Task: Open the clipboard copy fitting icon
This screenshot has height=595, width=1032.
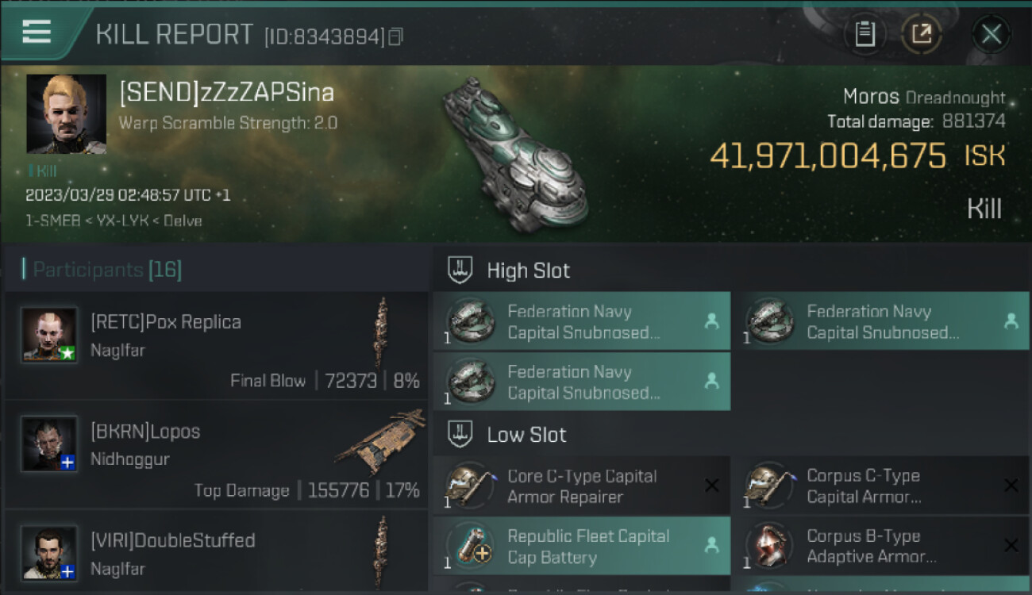Action: pos(864,34)
